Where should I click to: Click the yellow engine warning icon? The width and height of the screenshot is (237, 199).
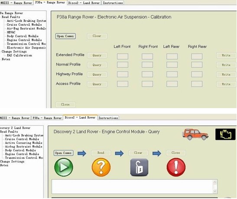coord(225,134)
